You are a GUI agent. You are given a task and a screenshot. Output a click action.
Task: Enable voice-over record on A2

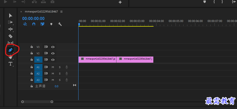67,73
